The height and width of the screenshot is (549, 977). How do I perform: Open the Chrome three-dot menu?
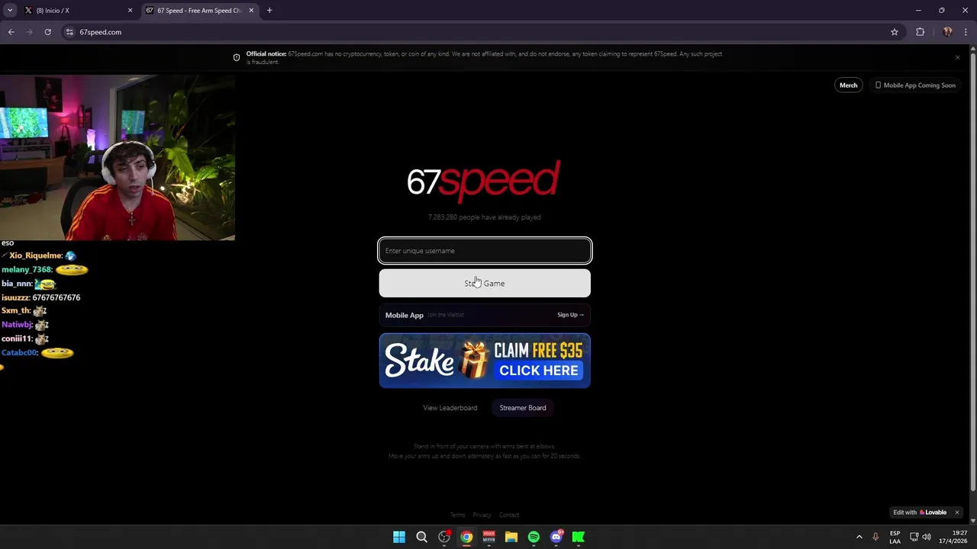(x=966, y=32)
